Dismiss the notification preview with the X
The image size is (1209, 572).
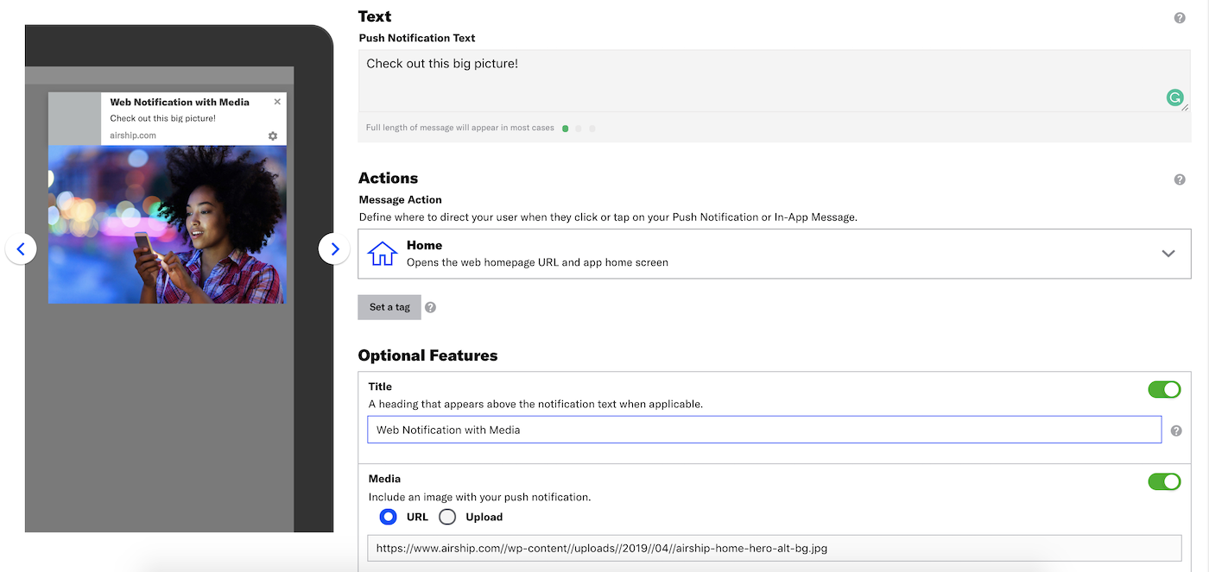pos(277,102)
